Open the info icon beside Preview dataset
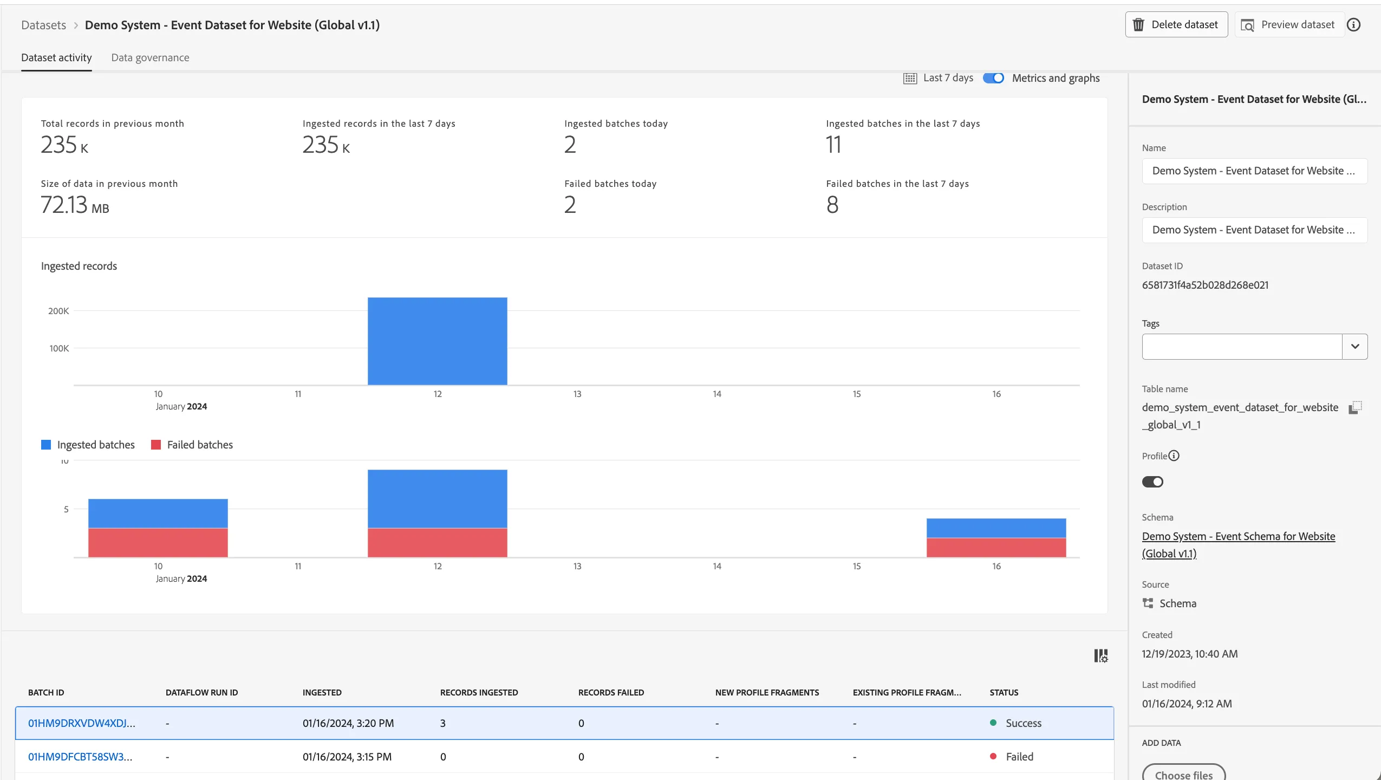The image size is (1381, 780). coord(1353,25)
